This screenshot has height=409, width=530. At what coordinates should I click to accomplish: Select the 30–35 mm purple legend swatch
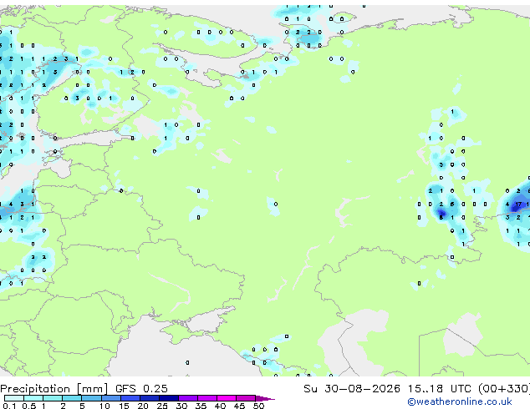click(188, 398)
